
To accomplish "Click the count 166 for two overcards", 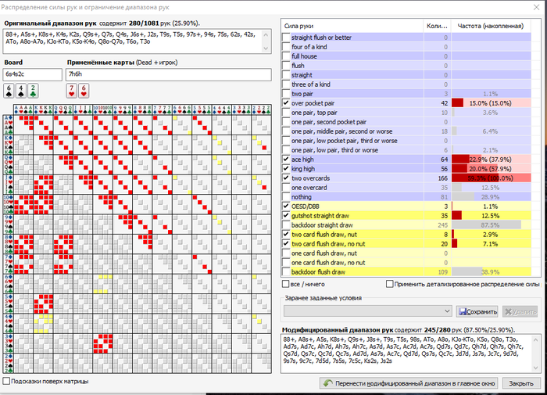I will [443, 178].
